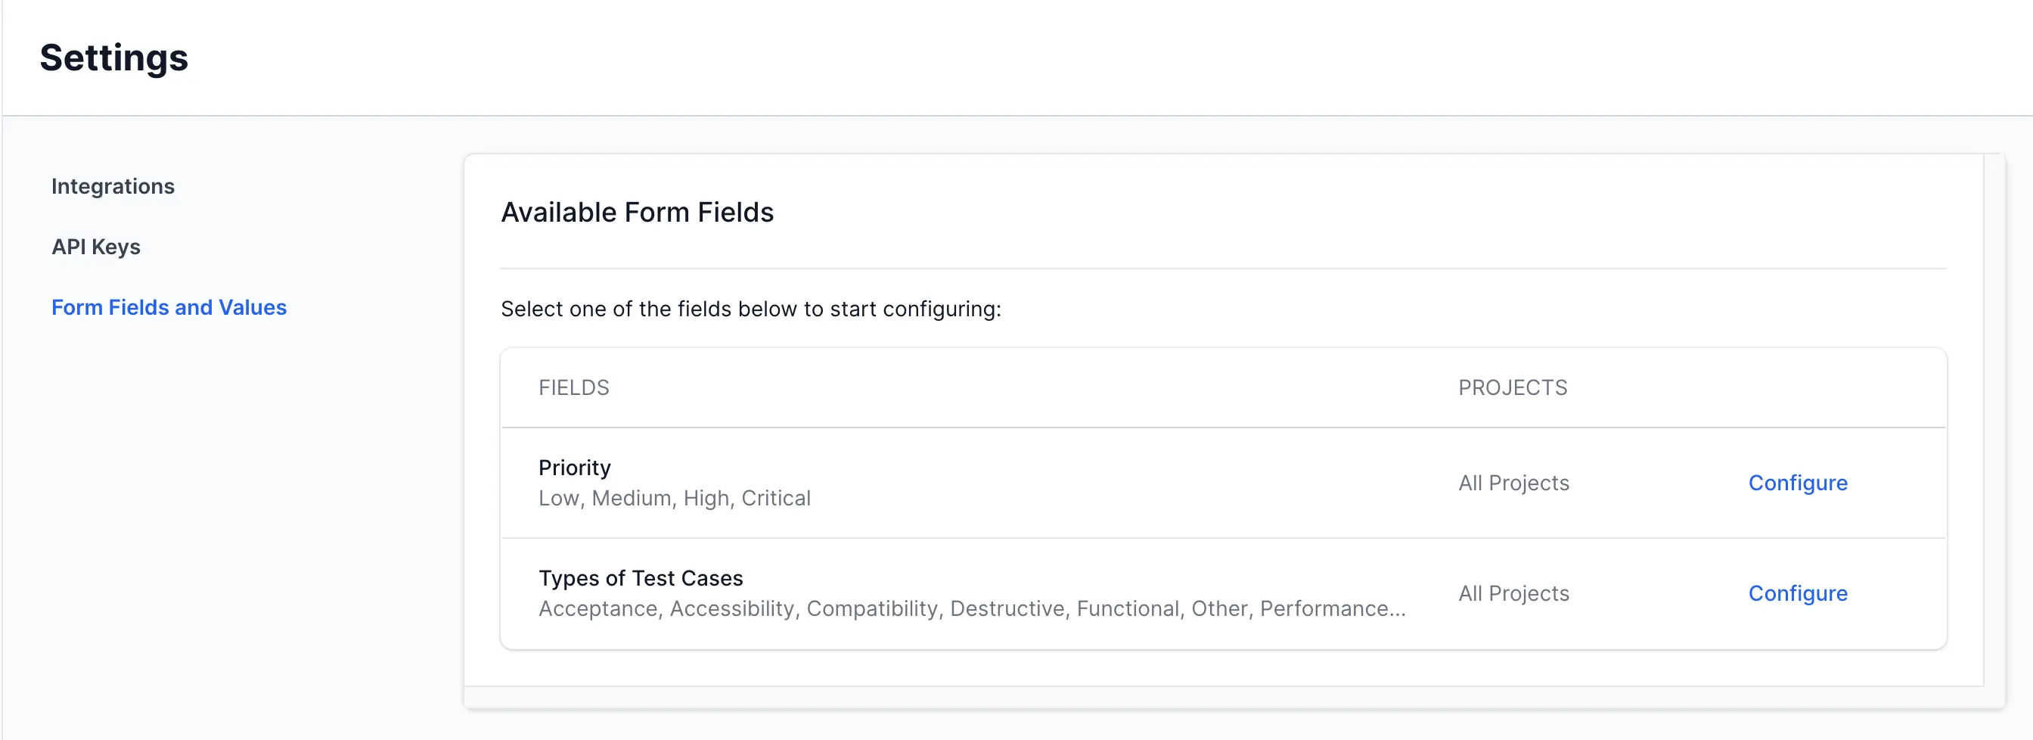This screenshot has width=2033, height=740.
Task: Click the PROJECTS column header
Action: pyautogui.click(x=1512, y=387)
